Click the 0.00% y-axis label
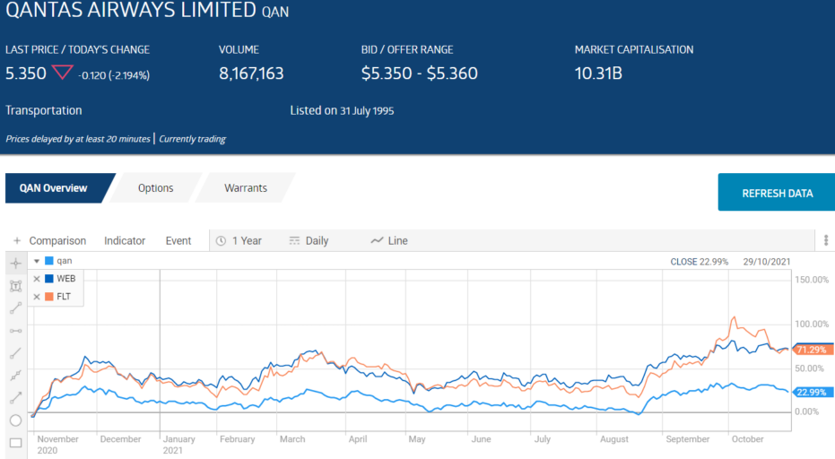Image resolution: width=835 pixels, height=459 pixels. click(x=807, y=411)
